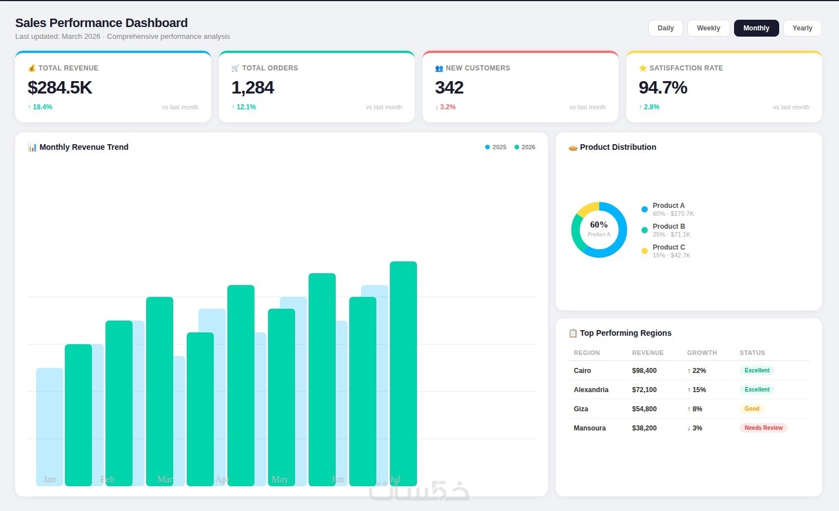Toggle the 2026 series in chart legend

525,147
